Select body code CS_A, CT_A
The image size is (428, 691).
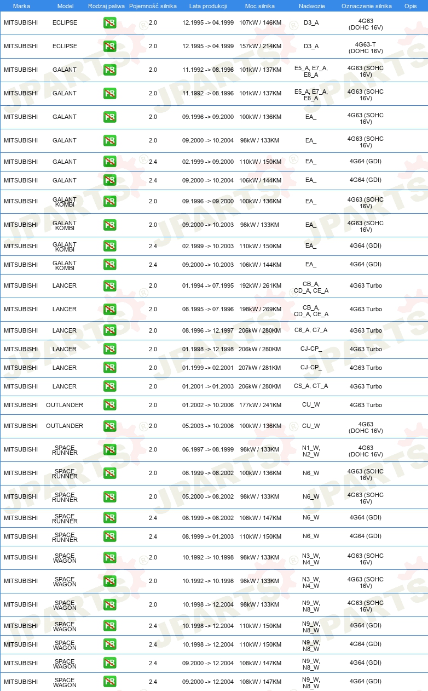coord(311,386)
